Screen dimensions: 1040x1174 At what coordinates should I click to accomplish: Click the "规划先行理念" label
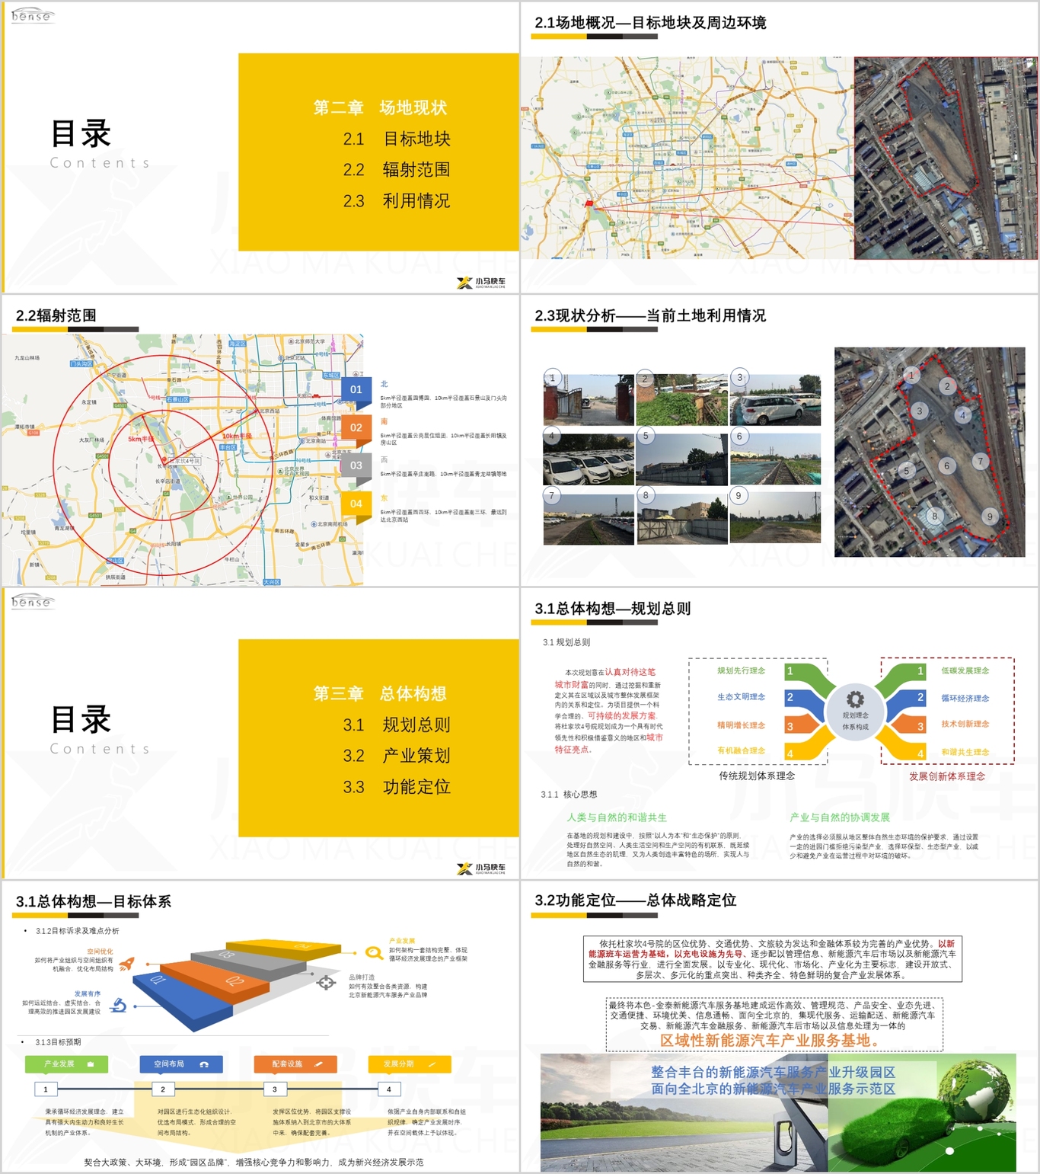tap(741, 670)
